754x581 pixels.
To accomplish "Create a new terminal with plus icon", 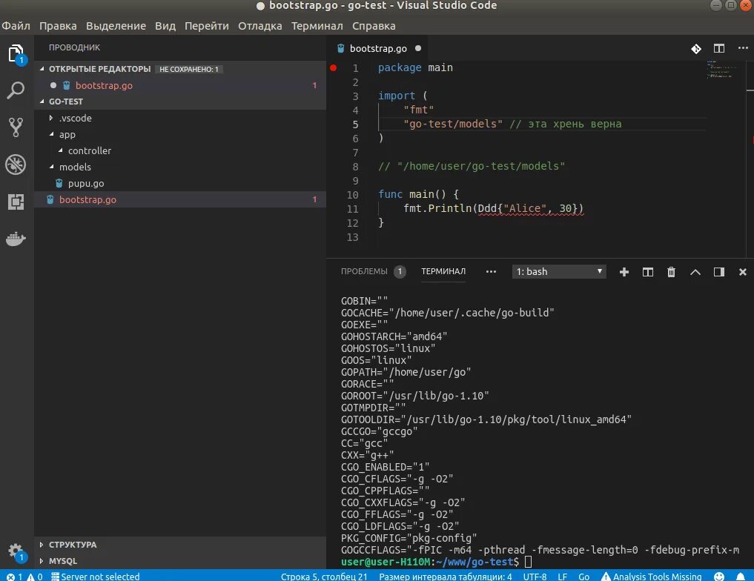I will (x=624, y=272).
